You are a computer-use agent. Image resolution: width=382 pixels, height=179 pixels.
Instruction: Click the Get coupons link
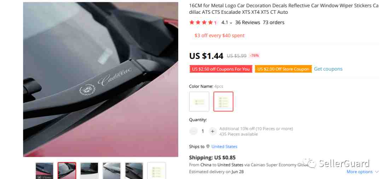pyautogui.click(x=328, y=69)
